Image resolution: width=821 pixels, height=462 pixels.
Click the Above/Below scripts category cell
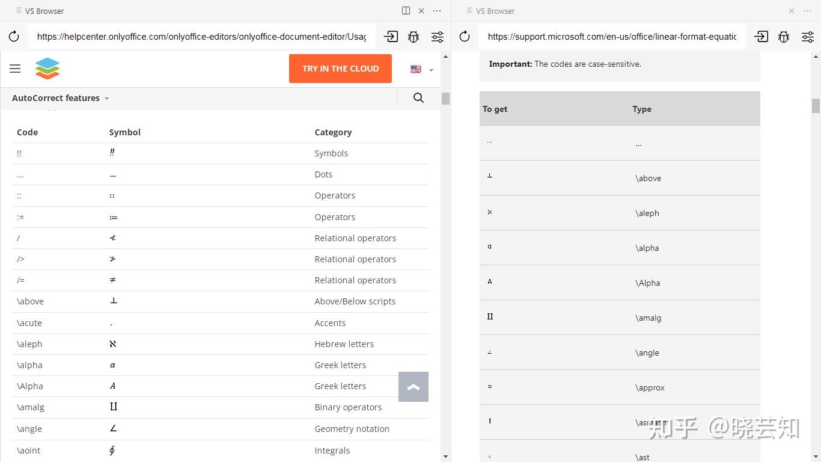click(355, 301)
